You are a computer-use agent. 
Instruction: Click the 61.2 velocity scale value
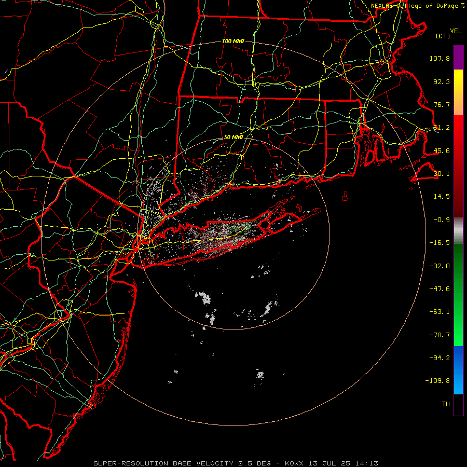pos(442,128)
